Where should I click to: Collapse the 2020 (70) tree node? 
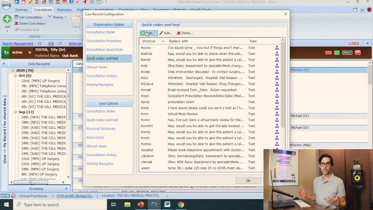click(x=12, y=71)
